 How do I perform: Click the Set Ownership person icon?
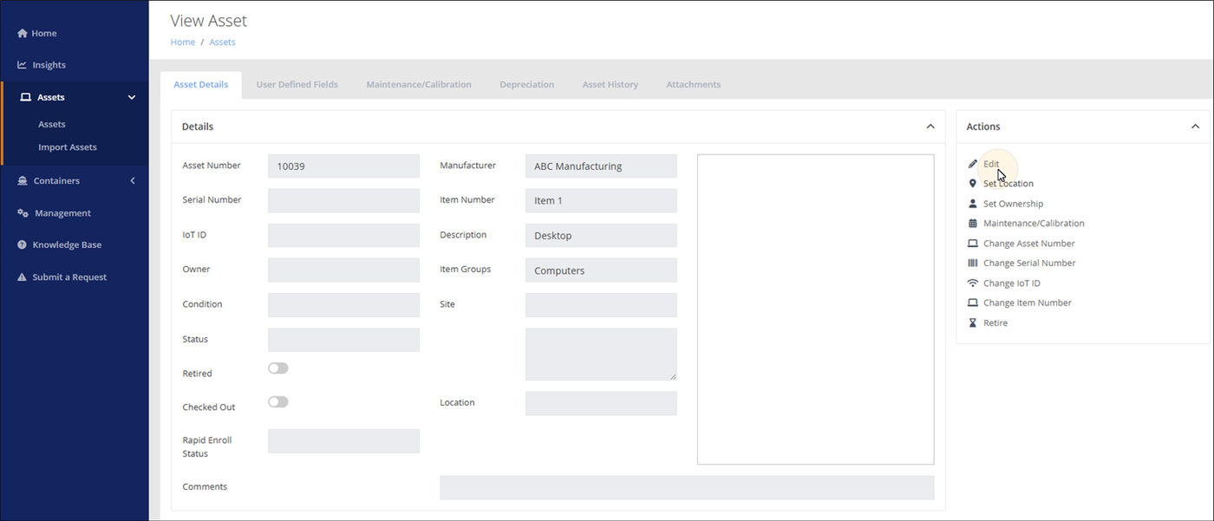(973, 204)
